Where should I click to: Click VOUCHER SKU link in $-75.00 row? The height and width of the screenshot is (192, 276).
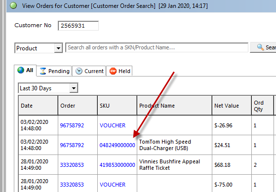(x=113, y=185)
